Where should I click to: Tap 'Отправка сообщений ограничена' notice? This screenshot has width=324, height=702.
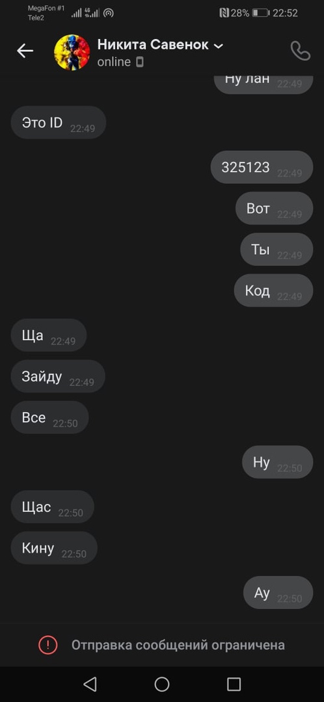click(x=178, y=645)
